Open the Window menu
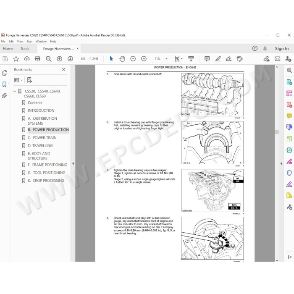294x294 pixels. tap(41, 42)
